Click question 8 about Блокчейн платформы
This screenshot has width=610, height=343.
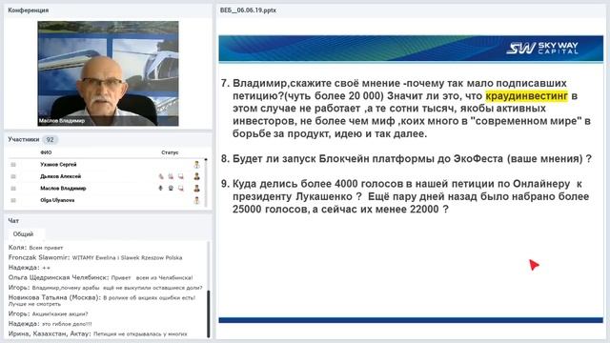407,159
